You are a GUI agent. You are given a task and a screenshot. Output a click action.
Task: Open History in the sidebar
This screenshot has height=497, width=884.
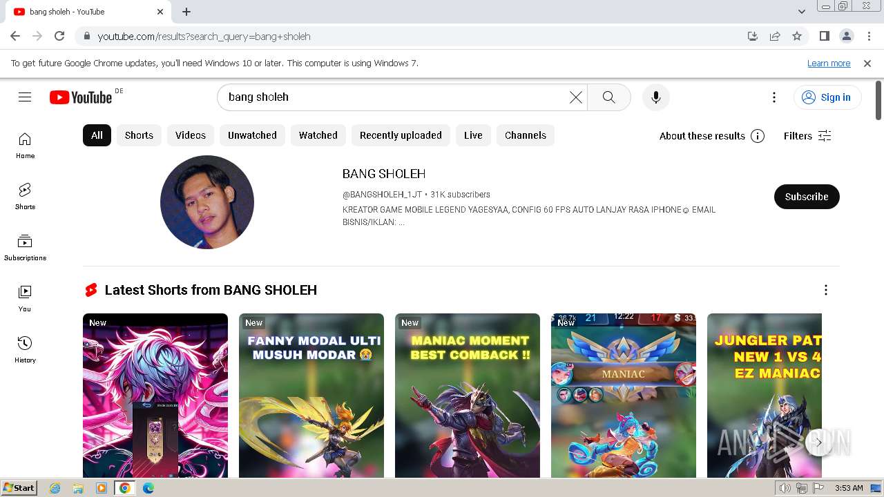pyautogui.click(x=25, y=350)
